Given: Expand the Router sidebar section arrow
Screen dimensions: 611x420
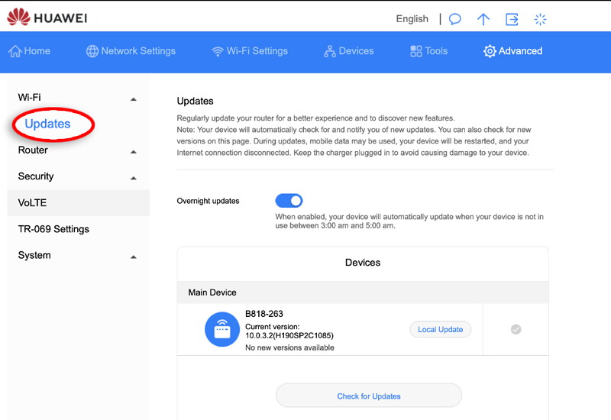Looking at the screenshot, I should (x=133, y=152).
